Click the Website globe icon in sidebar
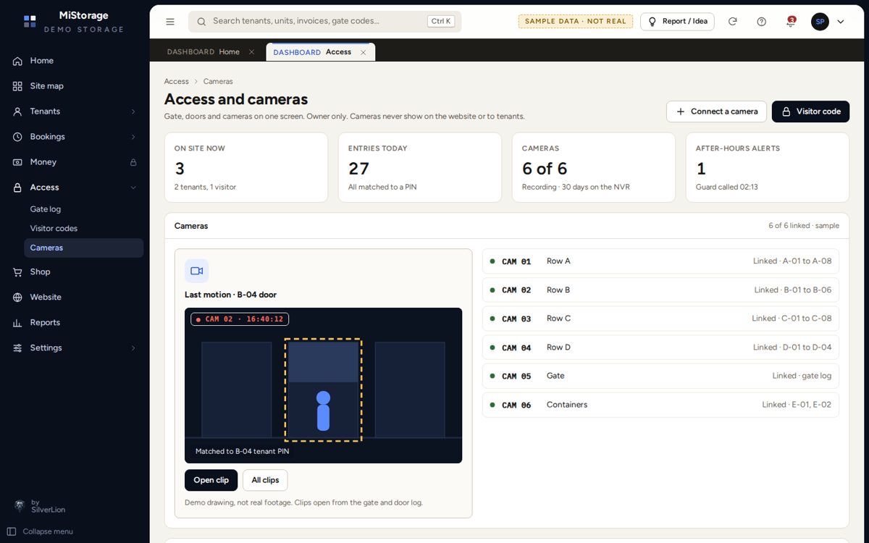Image resolution: width=869 pixels, height=543 pixels. [17, 298]
